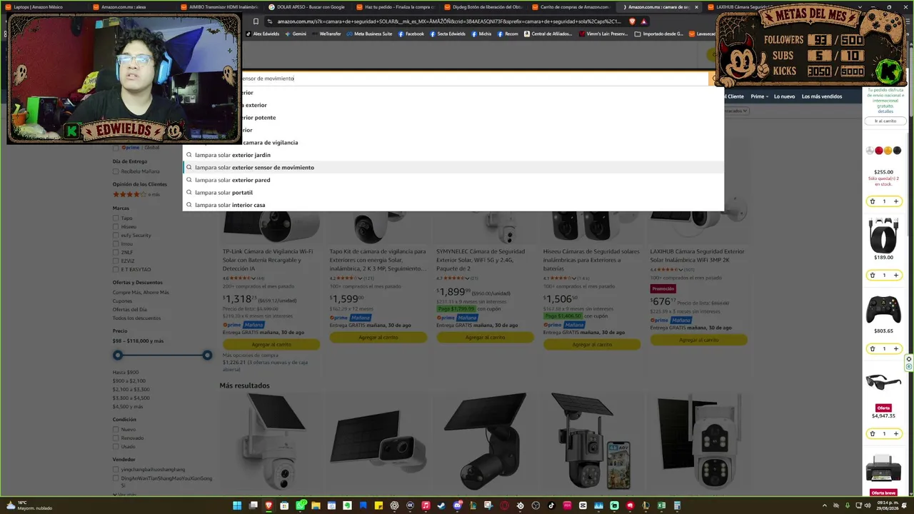
Task: Open the Meta Business Suite bookmark
Action: (369, 34)
